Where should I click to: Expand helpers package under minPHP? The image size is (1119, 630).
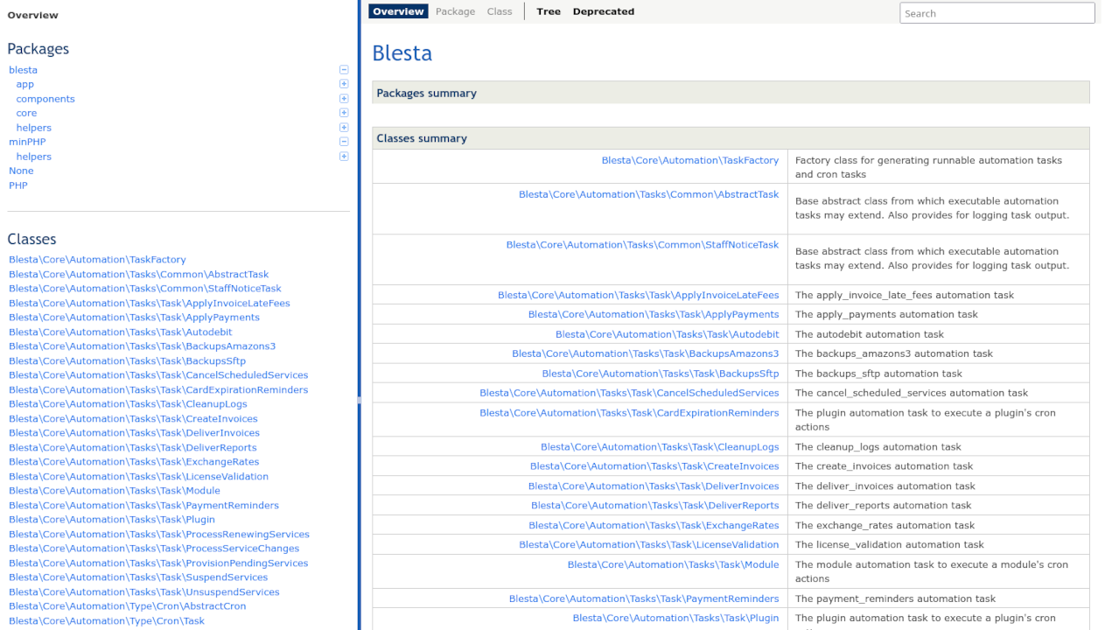pyautogui.click(x=344, y=157)
